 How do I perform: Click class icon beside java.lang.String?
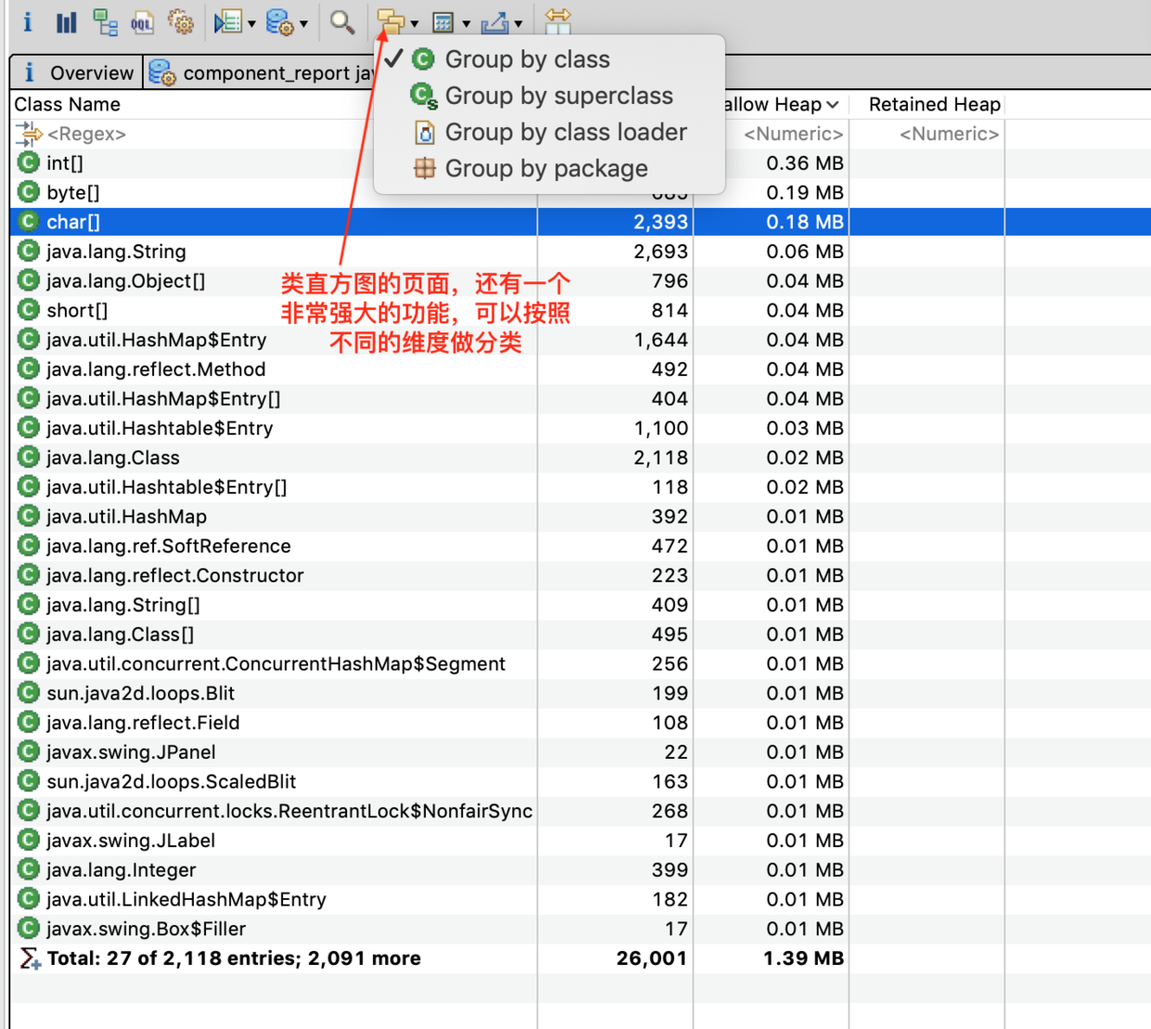tap(29, 252)
